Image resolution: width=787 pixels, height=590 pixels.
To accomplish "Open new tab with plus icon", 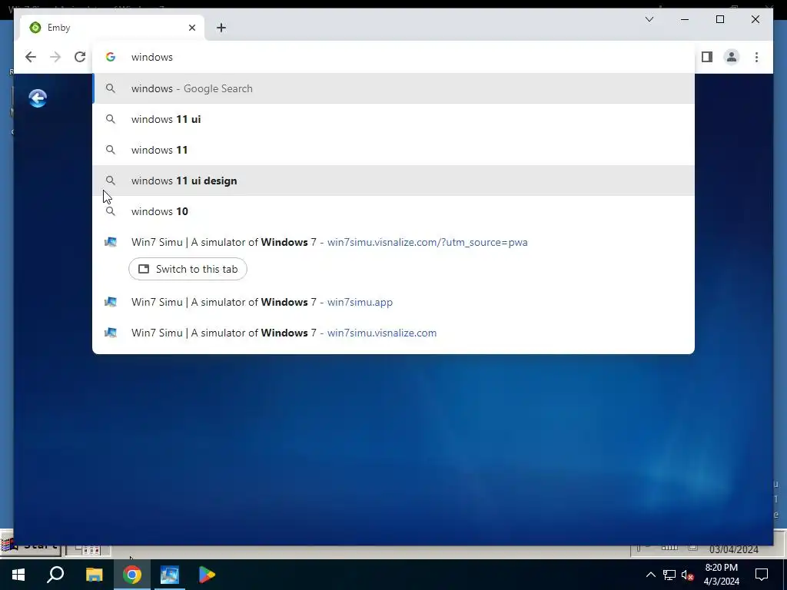I will point(221,28).
